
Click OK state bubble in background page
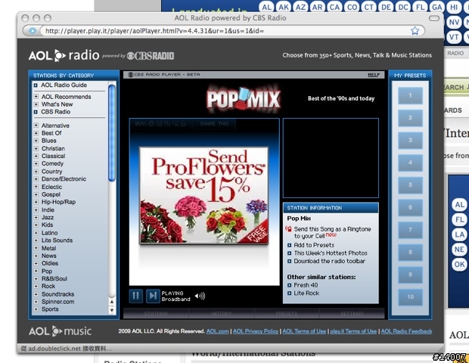pyautogui.click(x=459, y=265)
